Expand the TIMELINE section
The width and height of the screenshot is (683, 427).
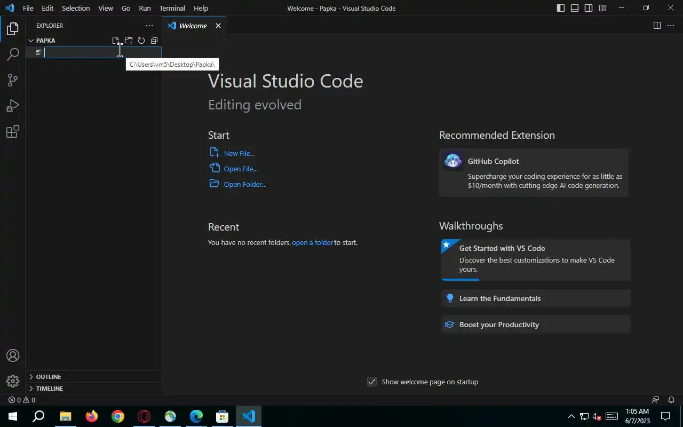pos(93,389)
